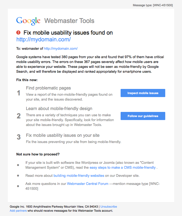Click the step number 3 marker
This screenshot has width=182, height=216.
click(19, 137)
